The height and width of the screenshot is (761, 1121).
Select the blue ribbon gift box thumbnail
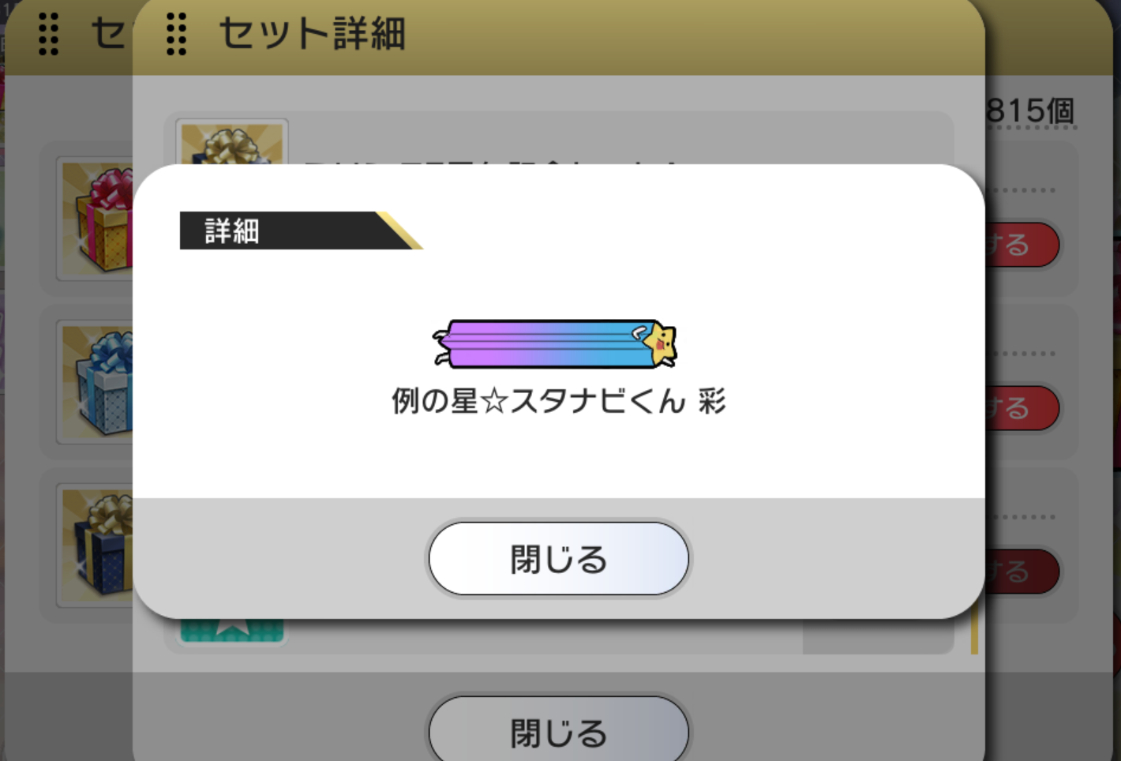tap(96, 382)
